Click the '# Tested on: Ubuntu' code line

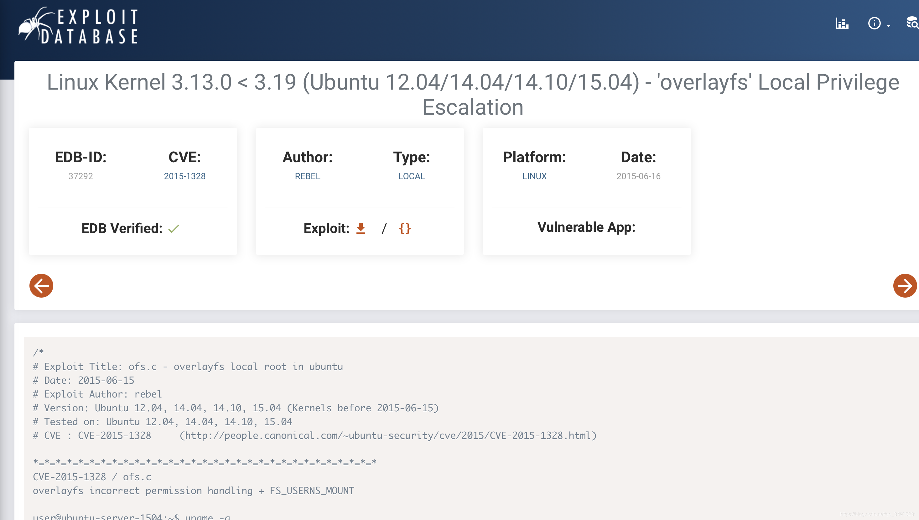coord(163,421)
